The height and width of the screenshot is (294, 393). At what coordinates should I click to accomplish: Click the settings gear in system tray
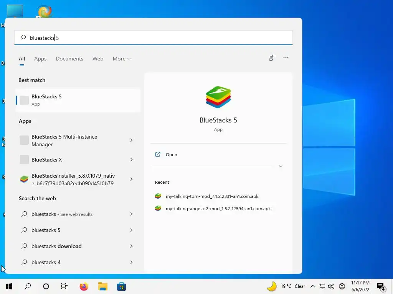point(342,286)
